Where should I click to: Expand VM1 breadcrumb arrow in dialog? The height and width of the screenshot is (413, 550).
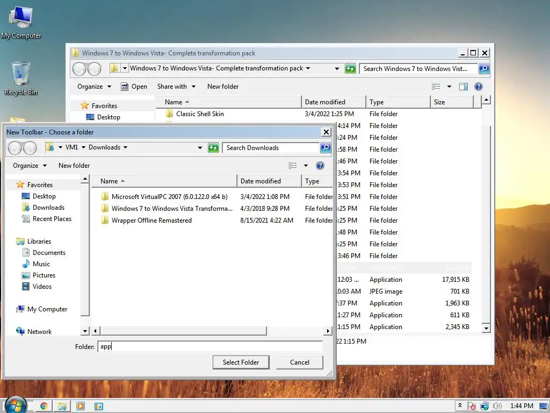[83, 147]
